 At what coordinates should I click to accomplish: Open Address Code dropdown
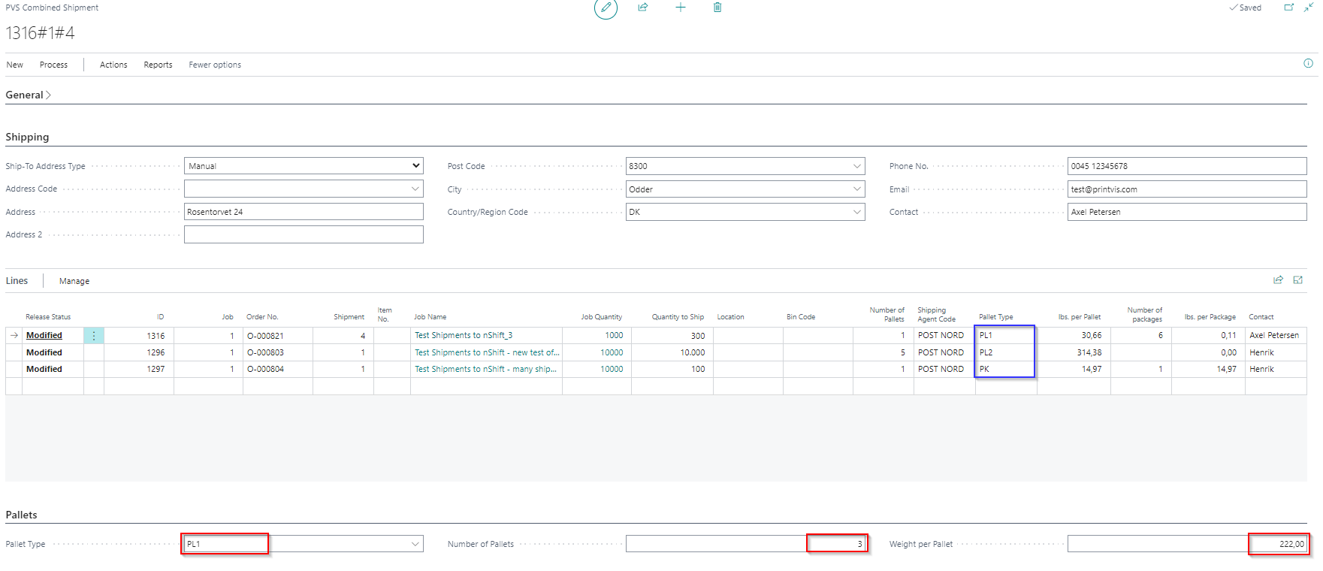tap(415, 189)
